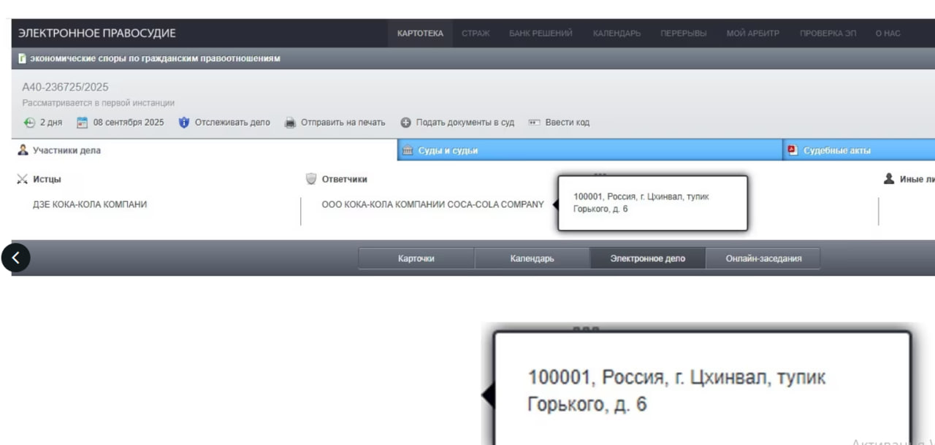Switch to Участники дела tab
Screen dimensions: 935x445
coord(204,150)
